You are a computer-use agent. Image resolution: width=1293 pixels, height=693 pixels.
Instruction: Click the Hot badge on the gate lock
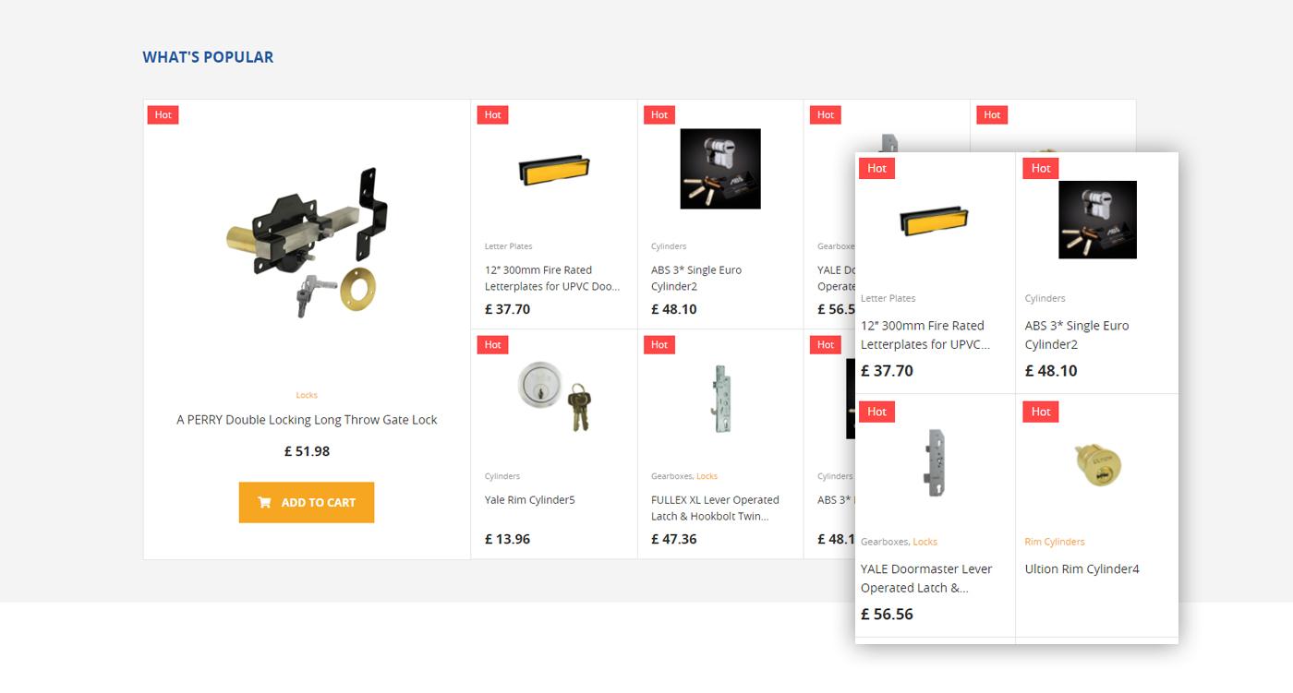click(x=163, y=114)
